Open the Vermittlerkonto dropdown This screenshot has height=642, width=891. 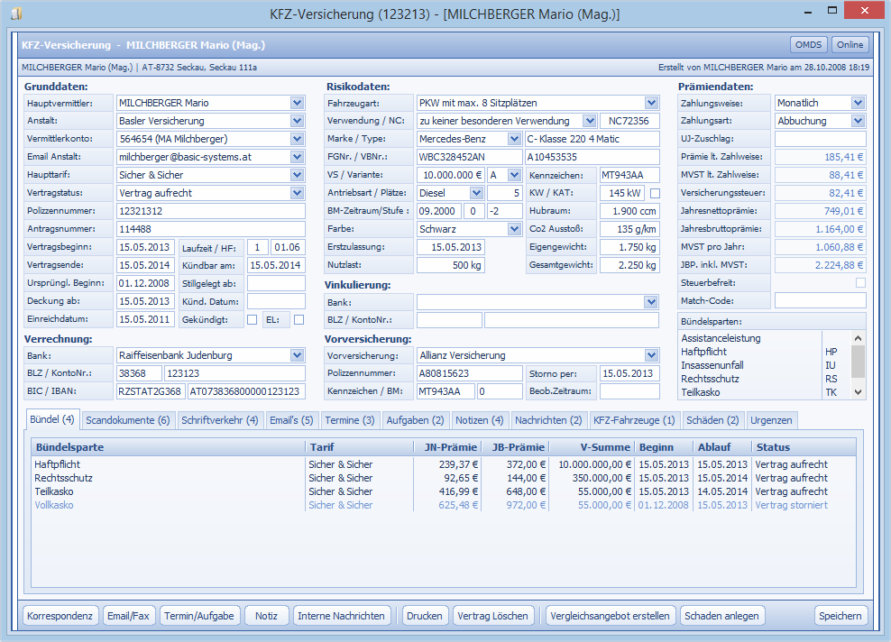297,139
